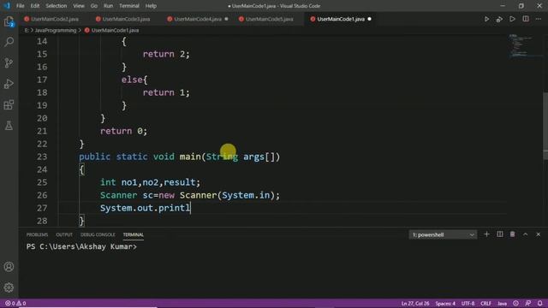Run the Java file with play icon

coord(486,19)
